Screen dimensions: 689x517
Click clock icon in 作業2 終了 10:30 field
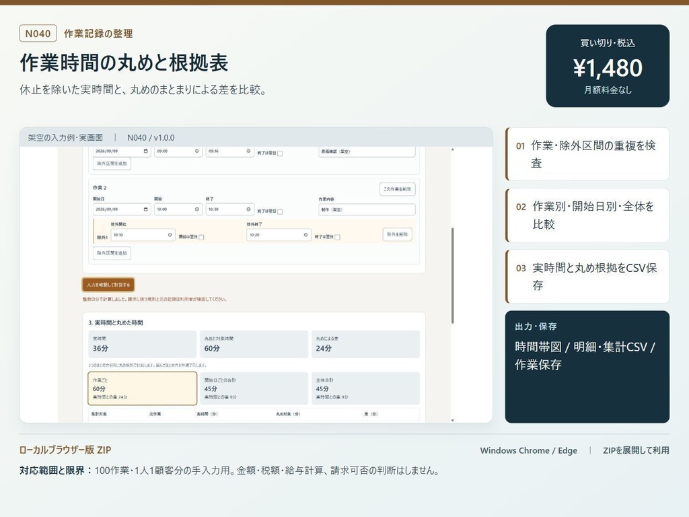(x=248, y=209)
